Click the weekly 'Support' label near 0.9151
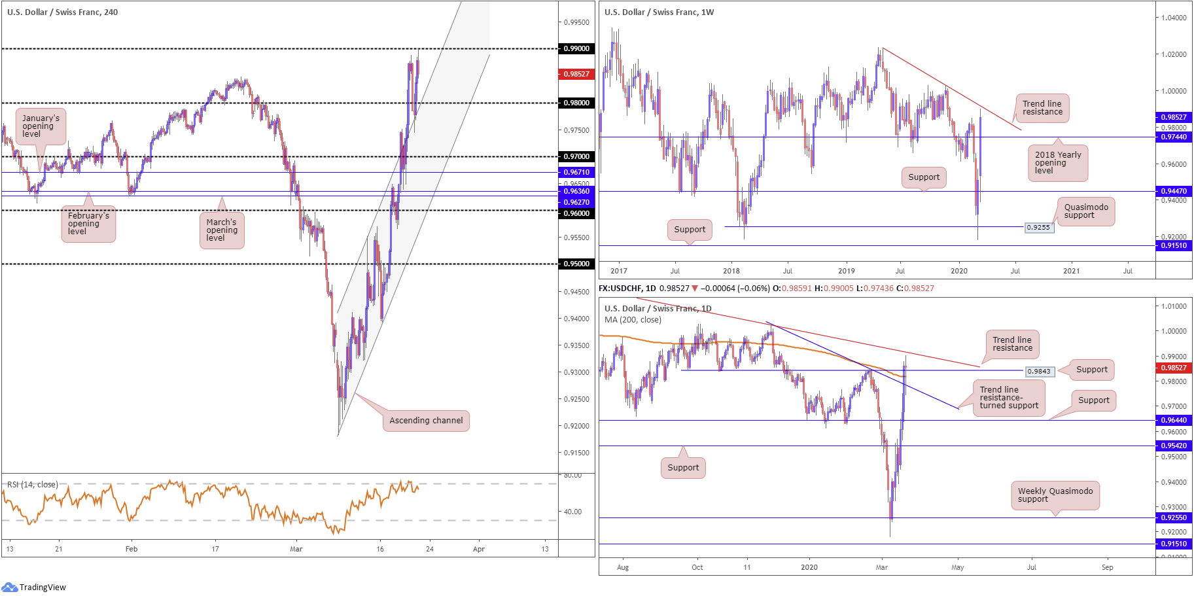1194x596 pixels. [x=690, y=230]
